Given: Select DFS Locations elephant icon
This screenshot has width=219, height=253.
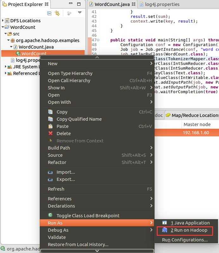Looking at the screenshot, I should 7,21.
